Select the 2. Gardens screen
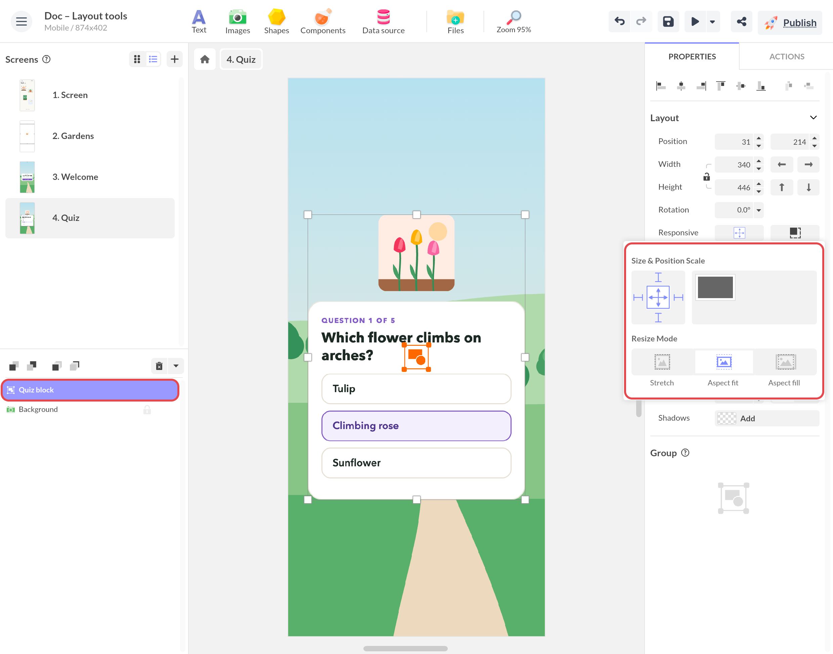Screen dimensions: 833x654 tap(90, 136)
